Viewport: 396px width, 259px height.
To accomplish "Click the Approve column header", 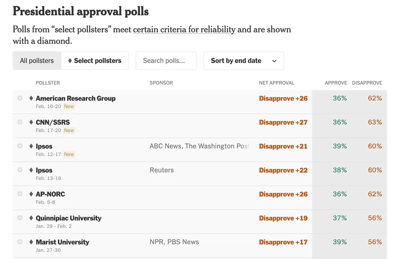I will coord(336,83).
